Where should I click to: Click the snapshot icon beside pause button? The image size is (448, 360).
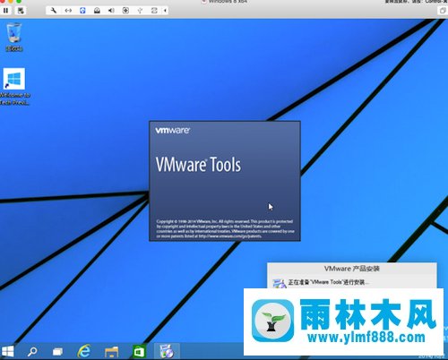pyautogui.click(x=21, y=11)
